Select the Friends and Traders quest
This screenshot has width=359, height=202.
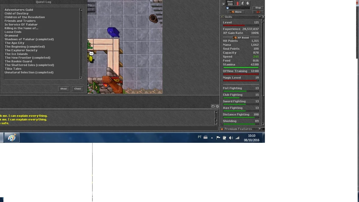click(20, 21)
